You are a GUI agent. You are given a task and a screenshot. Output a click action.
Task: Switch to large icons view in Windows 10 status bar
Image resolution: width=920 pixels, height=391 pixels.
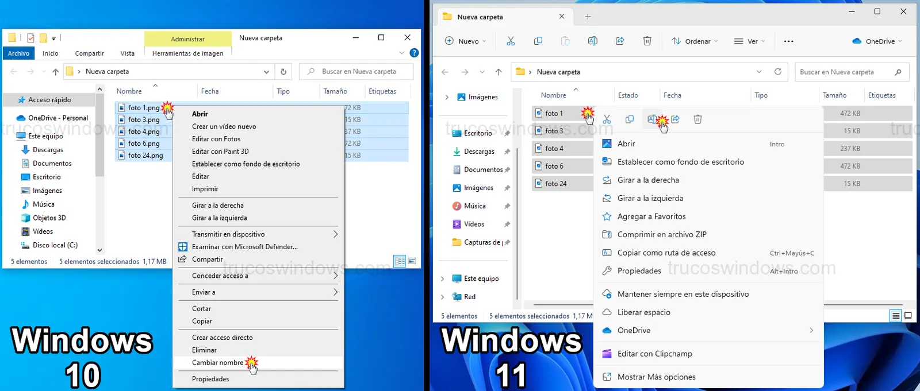(x=412, y=261)
